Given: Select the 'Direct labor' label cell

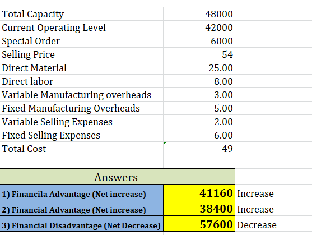Looking at the screenshot, I should point(82,81).
